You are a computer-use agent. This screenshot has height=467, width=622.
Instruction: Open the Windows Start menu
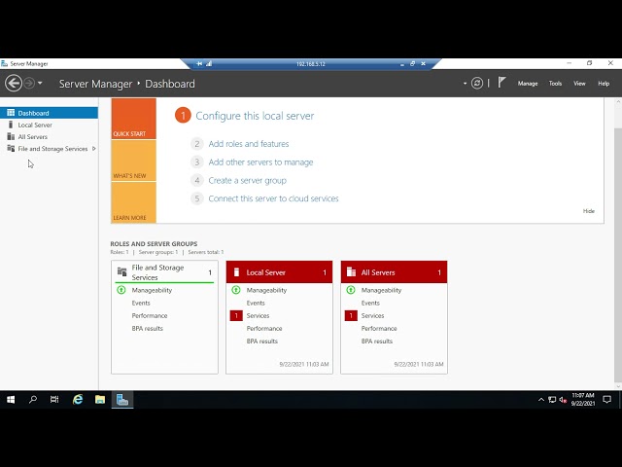[x=11, y=400]
